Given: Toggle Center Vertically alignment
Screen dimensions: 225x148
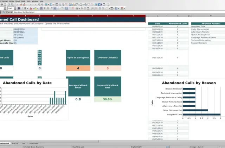Looking at the screenshot, I should pyautogui.click(x=55, y=8).
